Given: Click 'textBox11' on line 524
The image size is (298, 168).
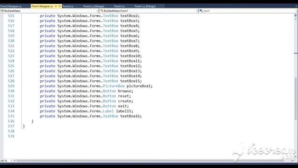Looking at the screenshot, I should (130, 61).
